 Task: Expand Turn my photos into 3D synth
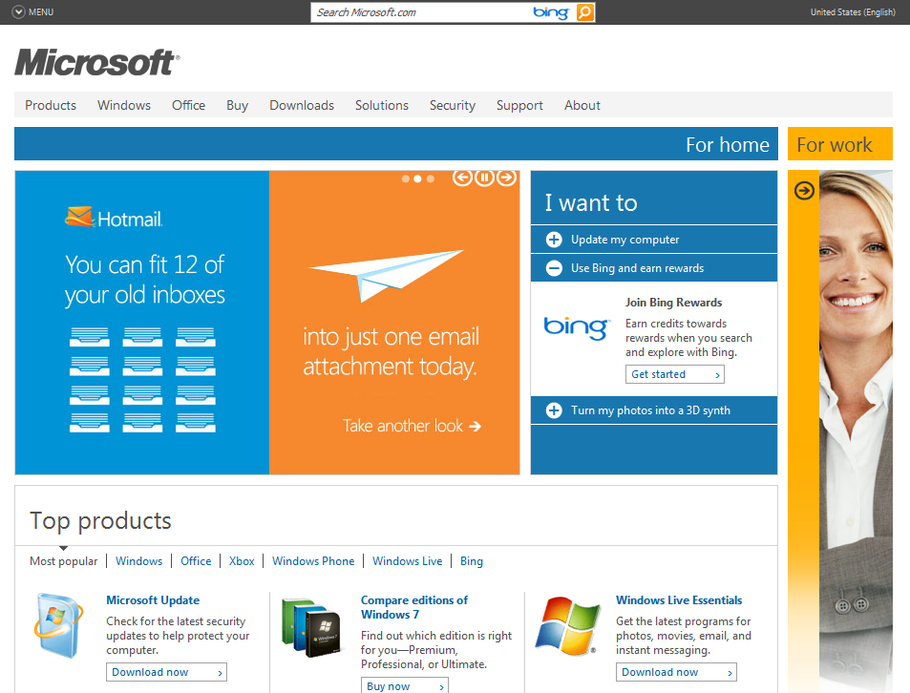[554, 410]
